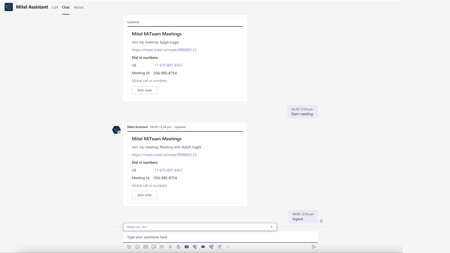Screen dimensions: 450x253
Task: Click the Start meeting sent message
Action: click(302, 112)
